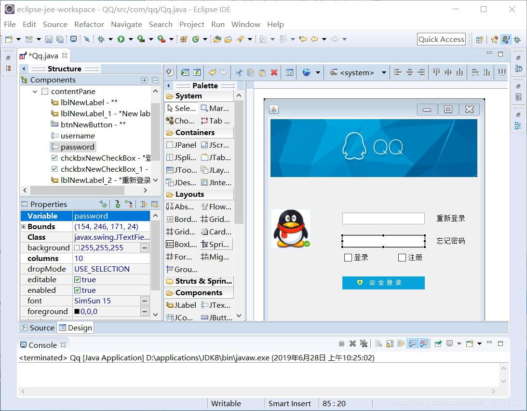Click the 忘记密码 label in preview

click(x=451, y=241)
